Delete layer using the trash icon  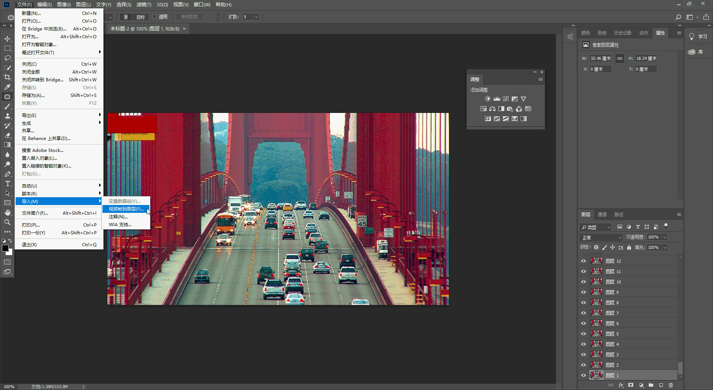tap(671, 385)
